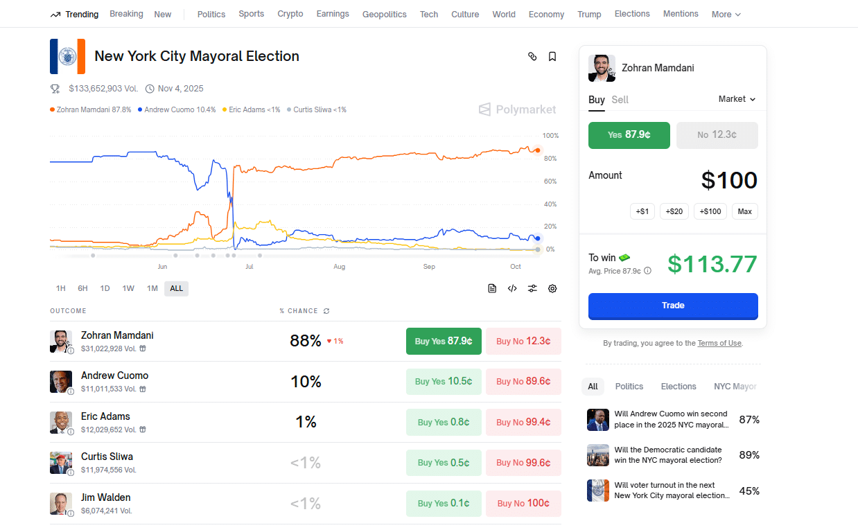
Task: Click the chart filter sliders icon
Action: (532, 289)
